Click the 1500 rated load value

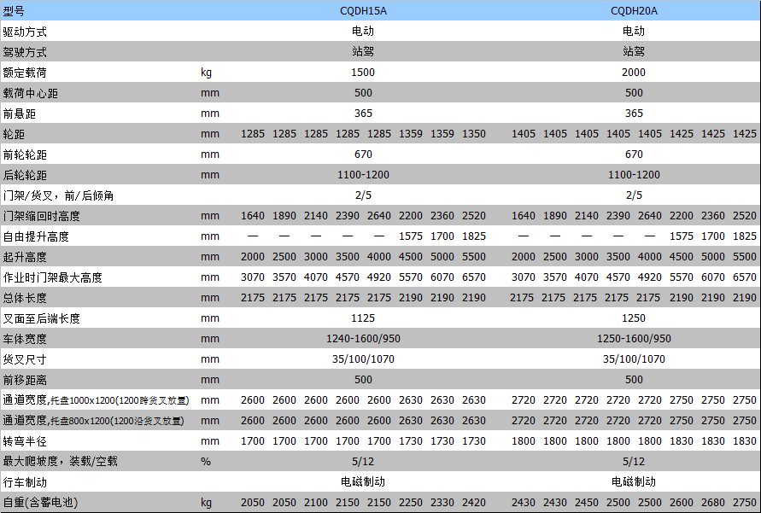pos(363,73)
